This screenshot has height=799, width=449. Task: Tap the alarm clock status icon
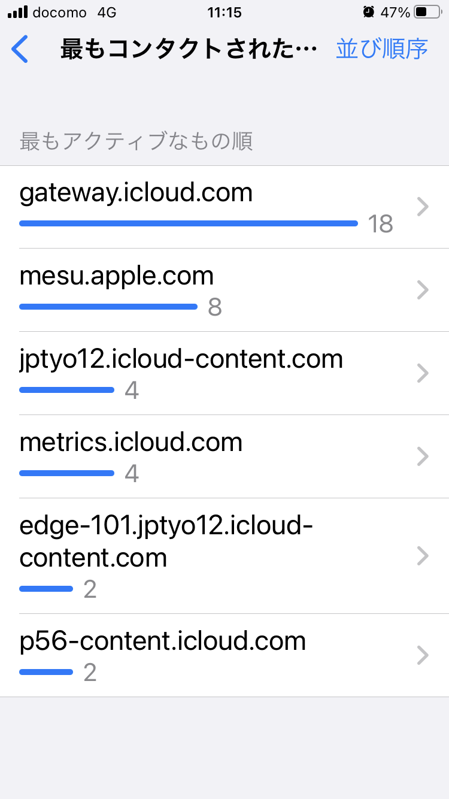tap(369, 12)
